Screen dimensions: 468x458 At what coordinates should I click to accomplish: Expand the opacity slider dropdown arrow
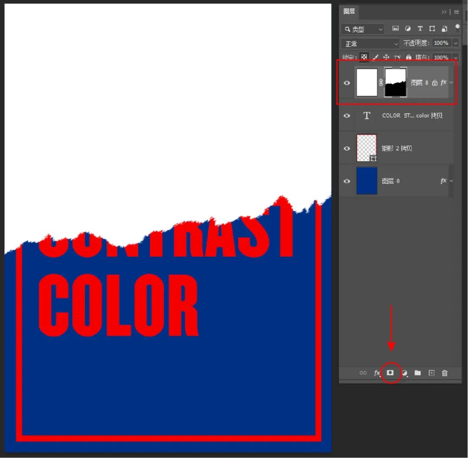pyautogui.click(x=455, y=43)
